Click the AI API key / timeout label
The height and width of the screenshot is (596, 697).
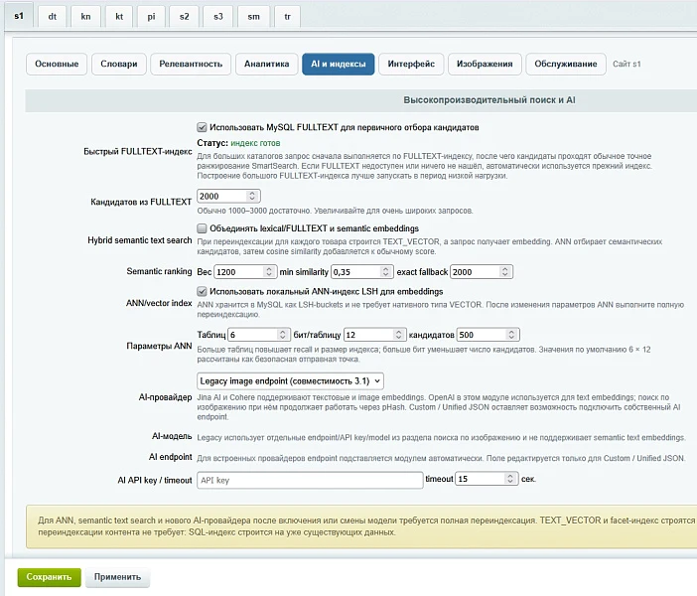point(155,481)
